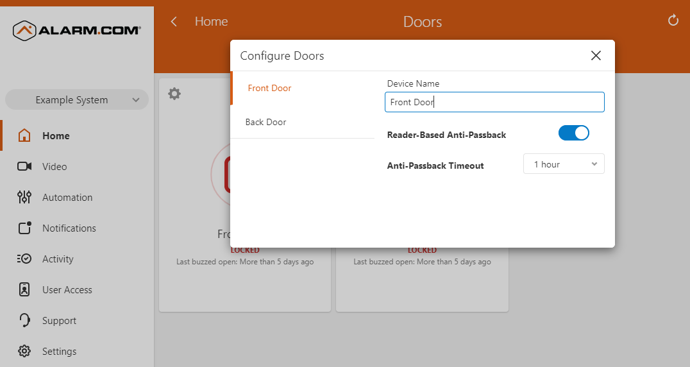This screenshot has width=690, height=367.
Task: Click the Settings gear icon in sidebar
Action: coord(24,352)
